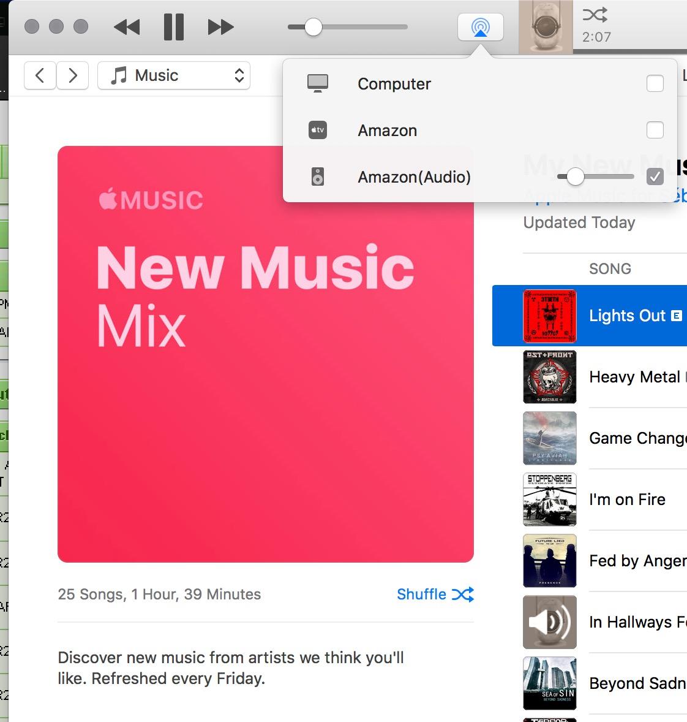This screenshot has height=722, width=687.
Task: Adjust the Amazon(Audio) volume slider
Action: (x=595, y=177)
